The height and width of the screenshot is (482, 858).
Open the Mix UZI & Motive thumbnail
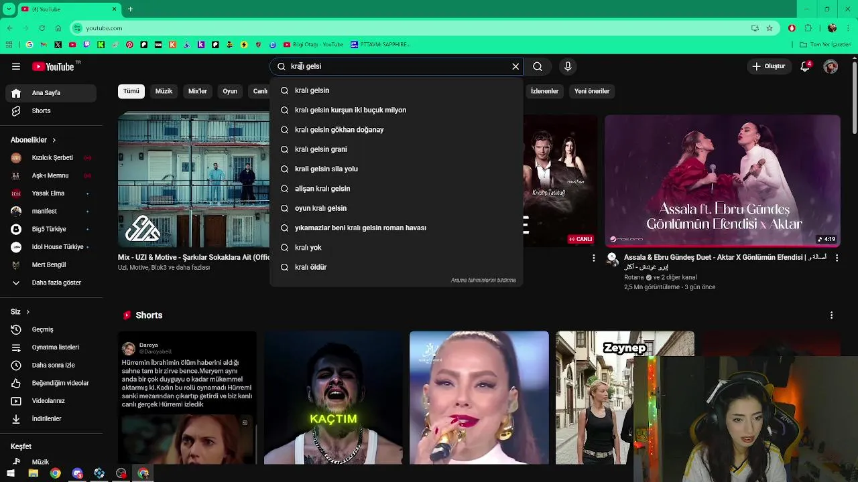[x=194, y=179]
